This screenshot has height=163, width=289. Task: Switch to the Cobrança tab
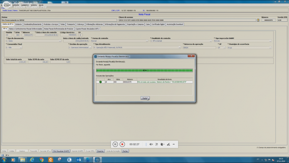point(81,24)
